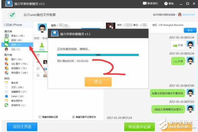The width and height of the screenshot is (198, 132).
Task: Open the 联系人 (49) category
Action: (x=18, y=36)
